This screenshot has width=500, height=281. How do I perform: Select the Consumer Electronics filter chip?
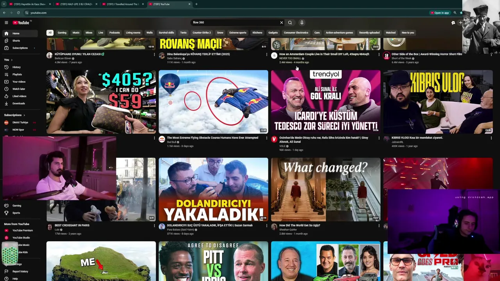click(x=296, y=33)
